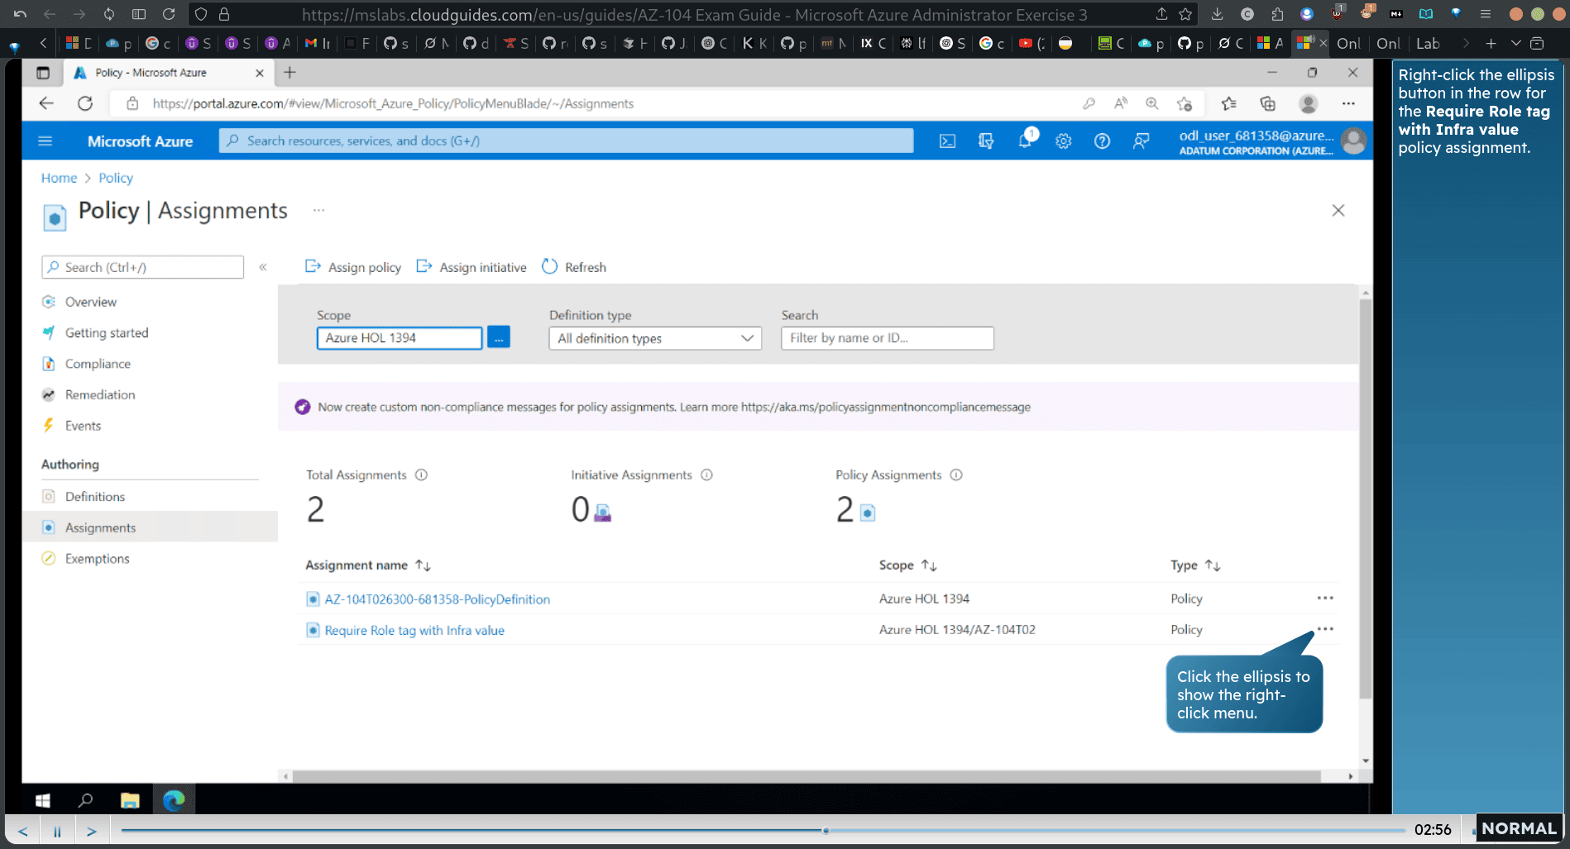
Task: Open Require Role tag with Infra value link
Action: tap(414, 630)
